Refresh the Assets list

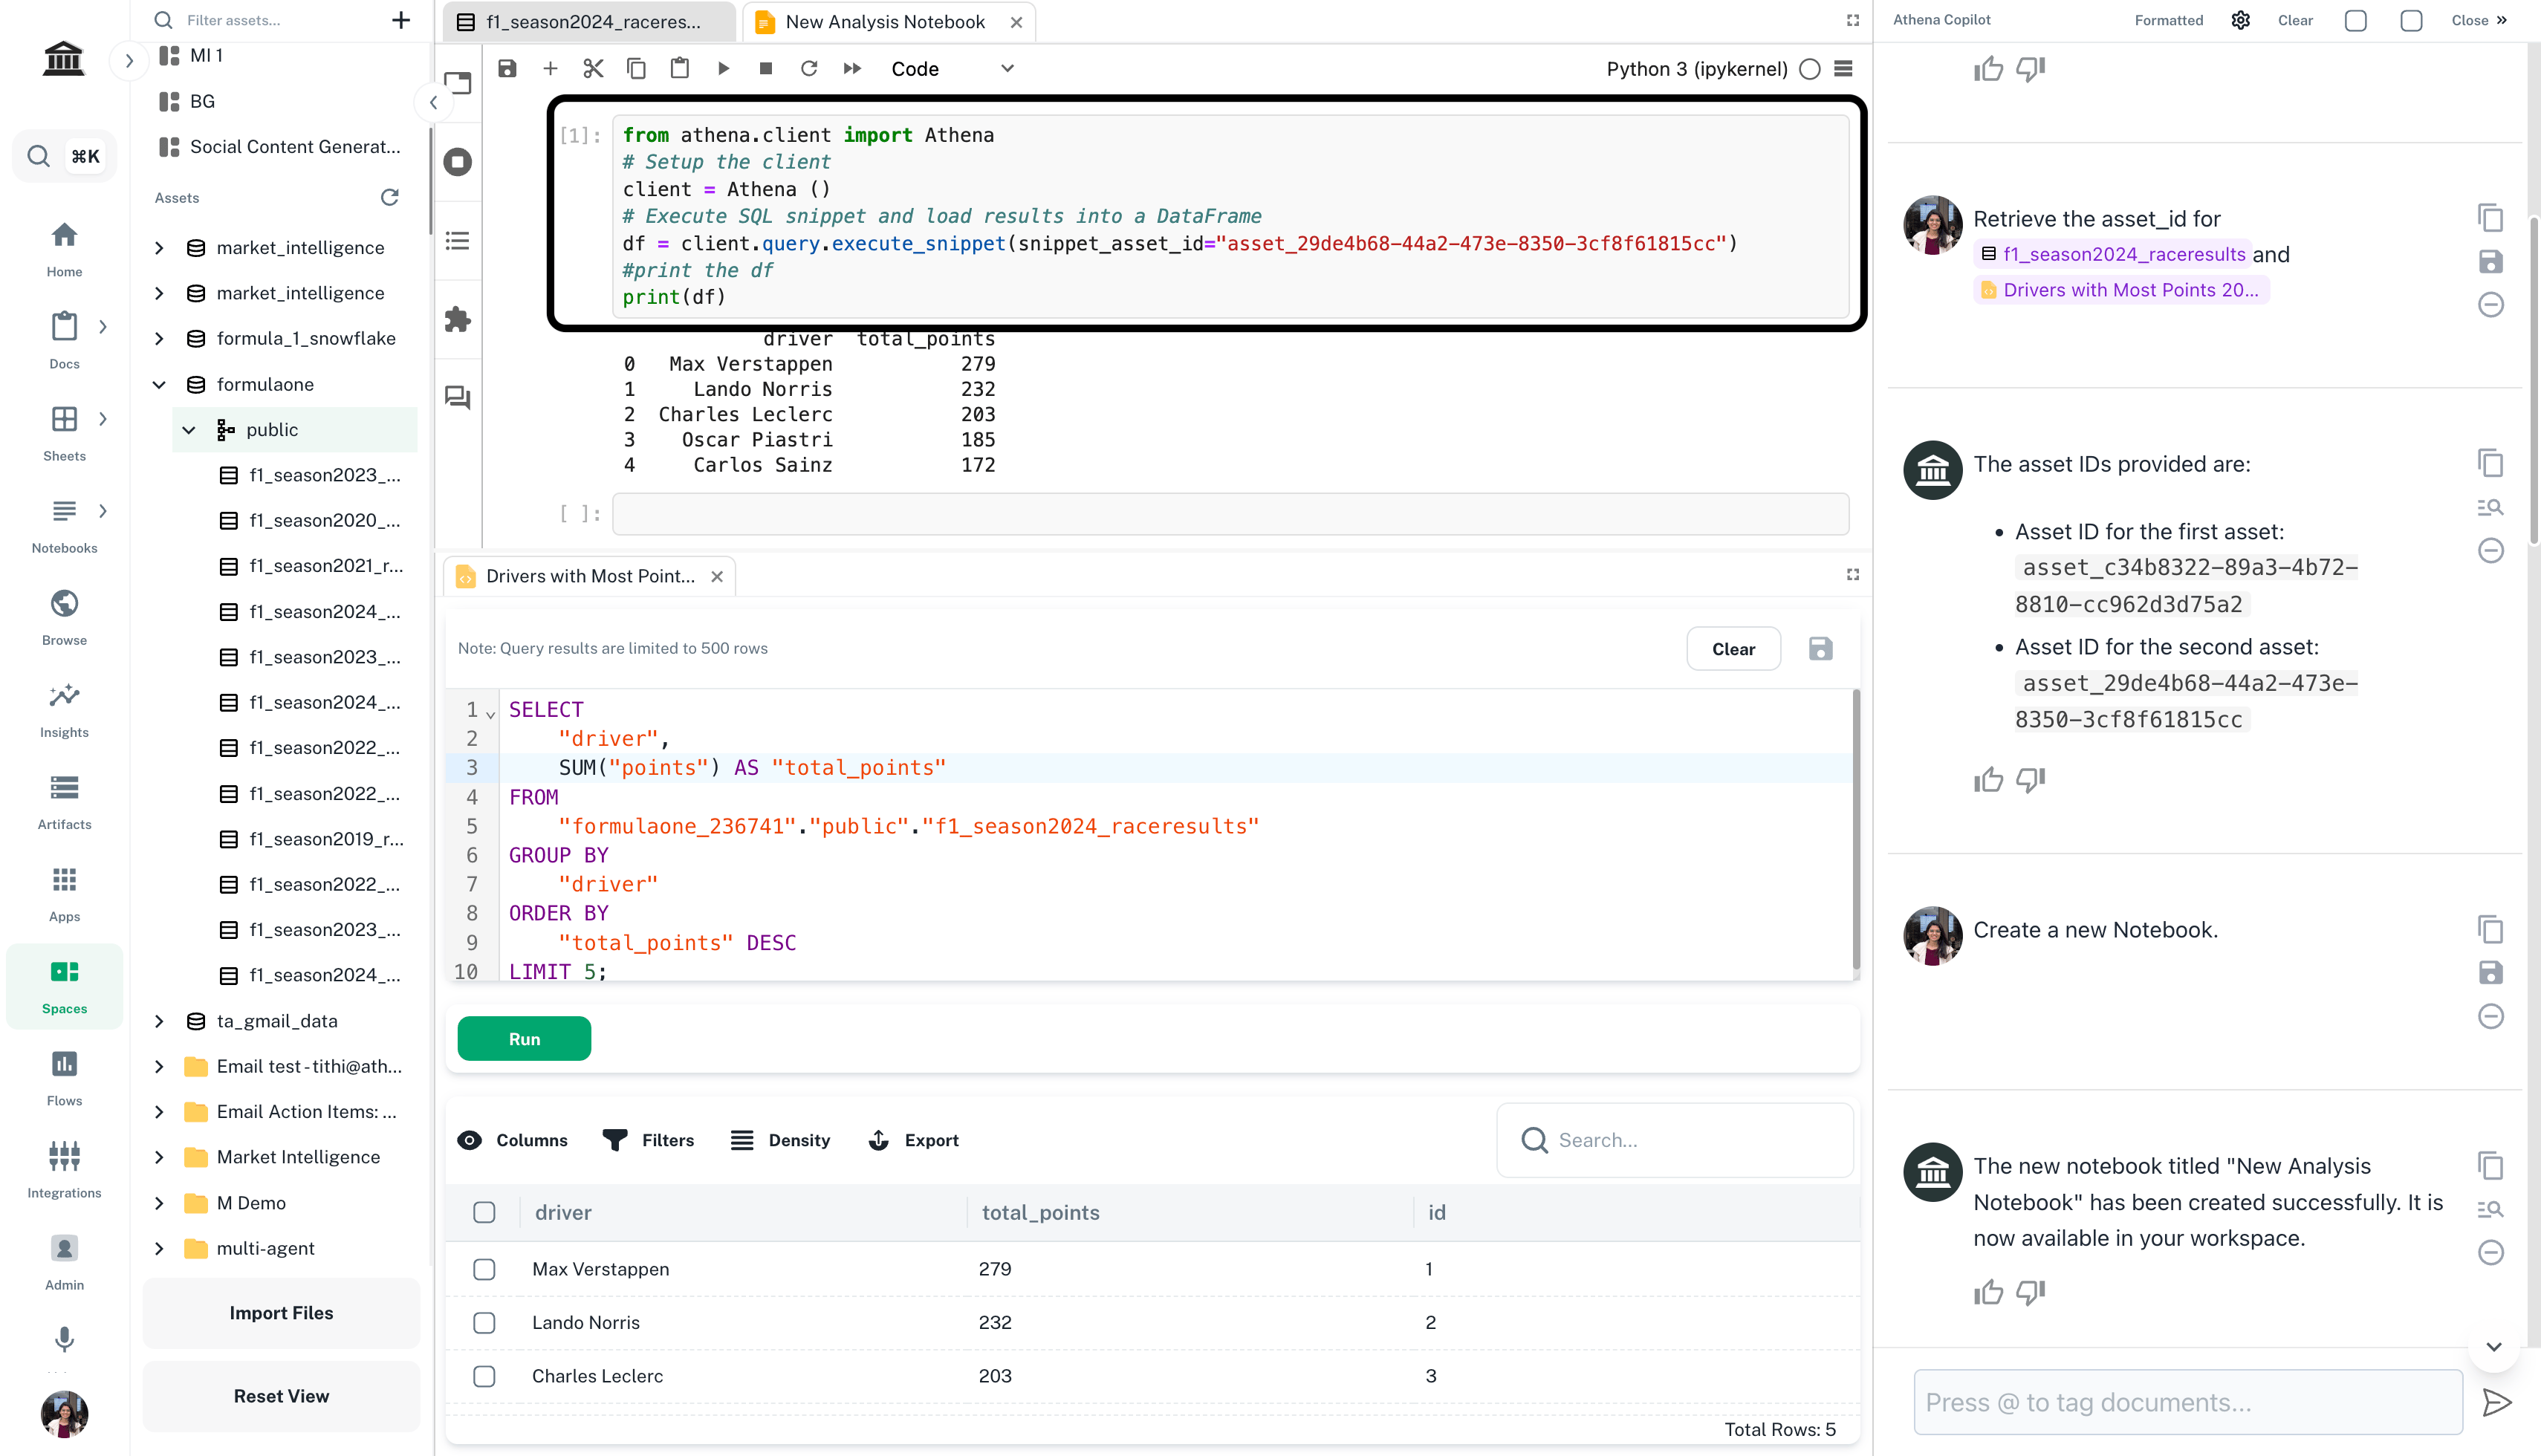(x=390, y=197)
